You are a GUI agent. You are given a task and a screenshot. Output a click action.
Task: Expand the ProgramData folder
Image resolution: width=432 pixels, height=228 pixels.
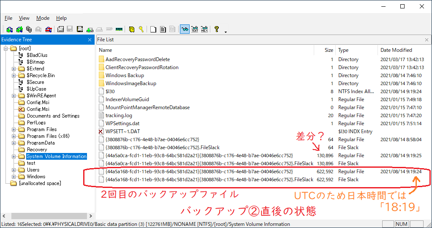pyautogui.click(x=14, y=143)
